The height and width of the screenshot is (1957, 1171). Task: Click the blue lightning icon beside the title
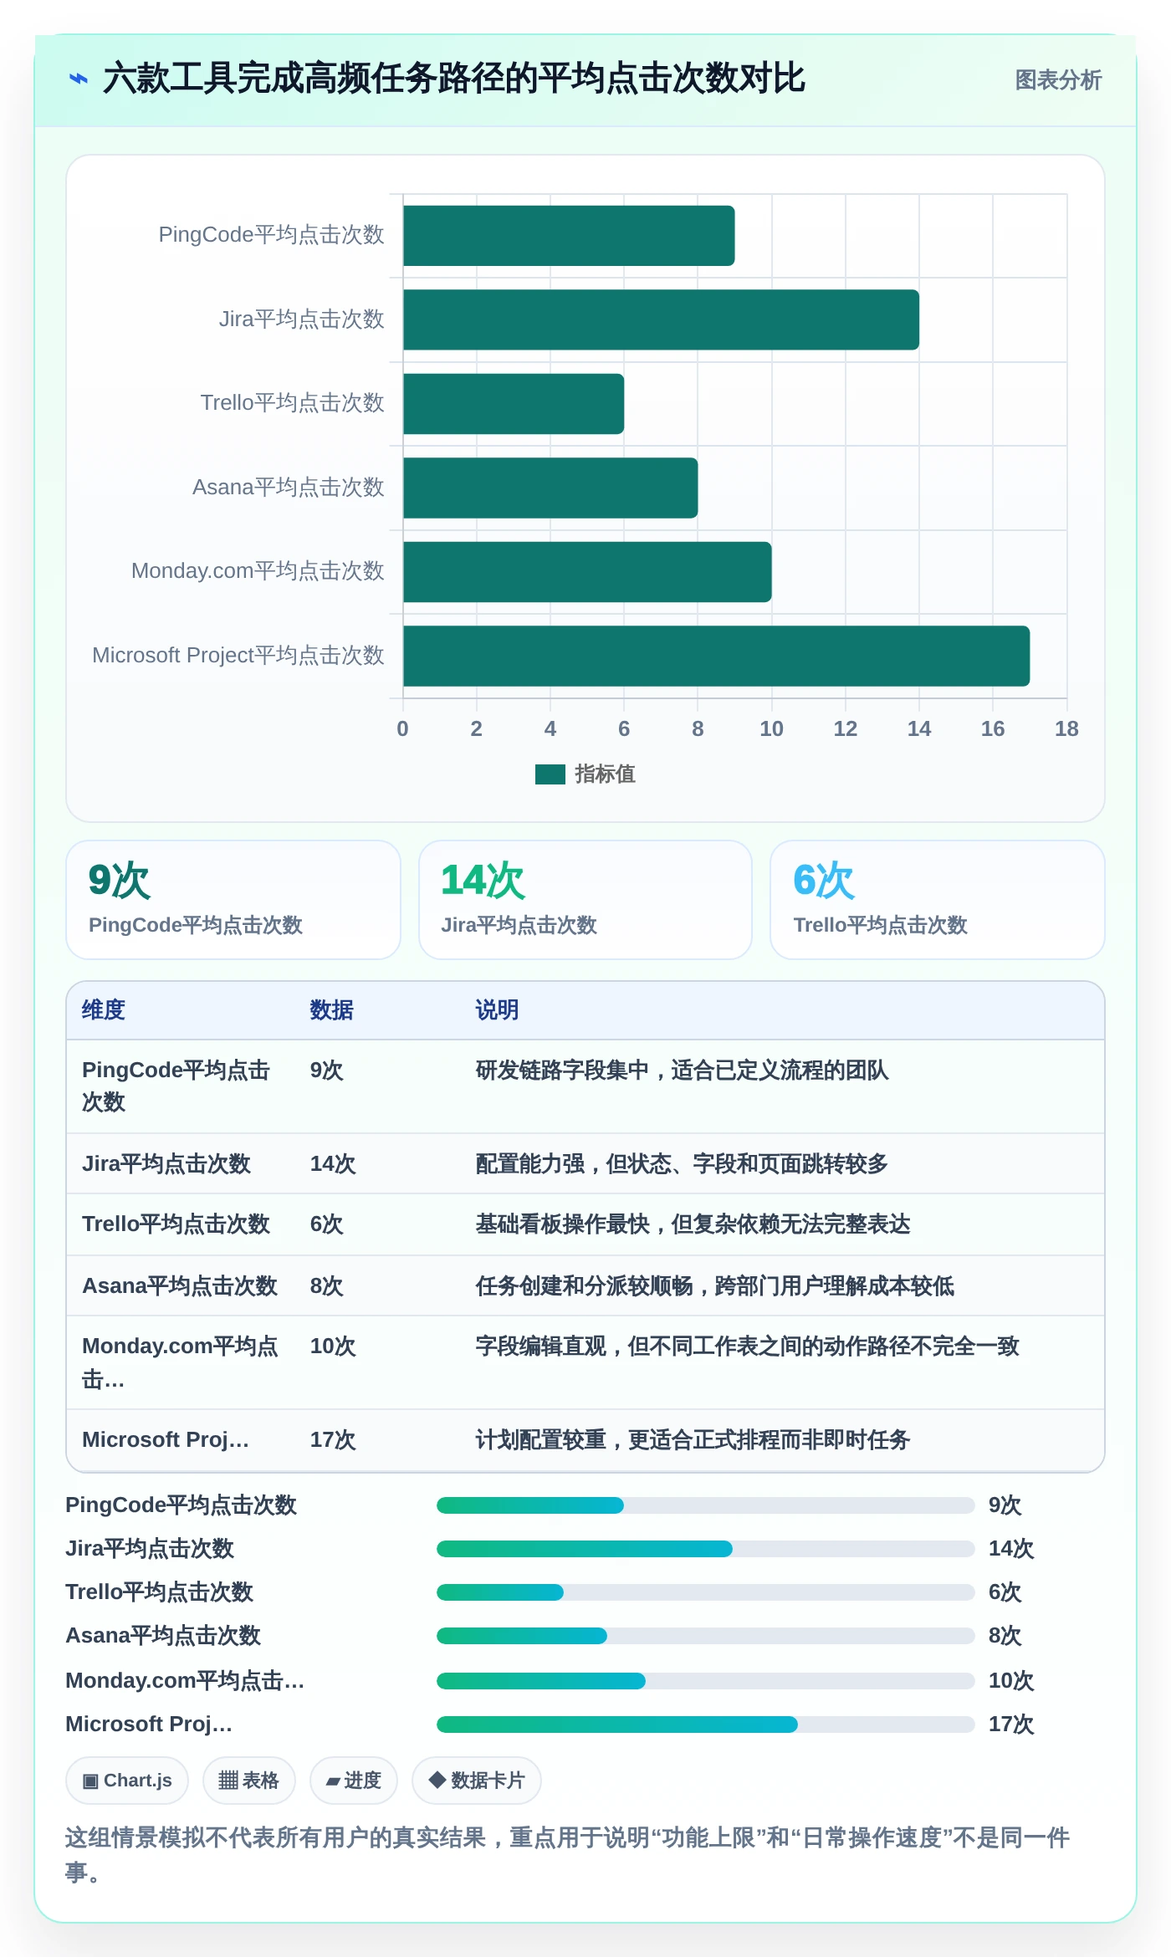78,79
